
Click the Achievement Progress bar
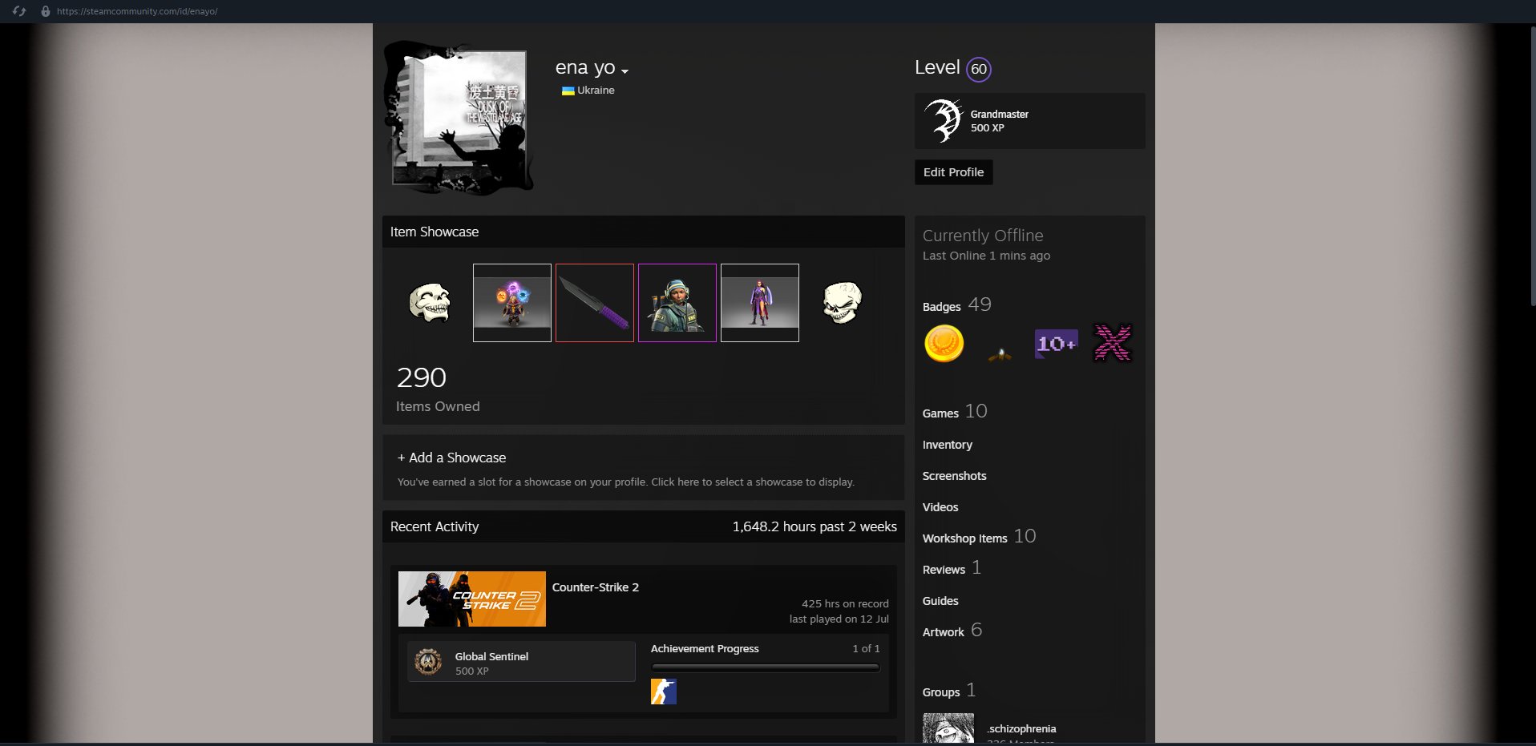coord(766,667)
